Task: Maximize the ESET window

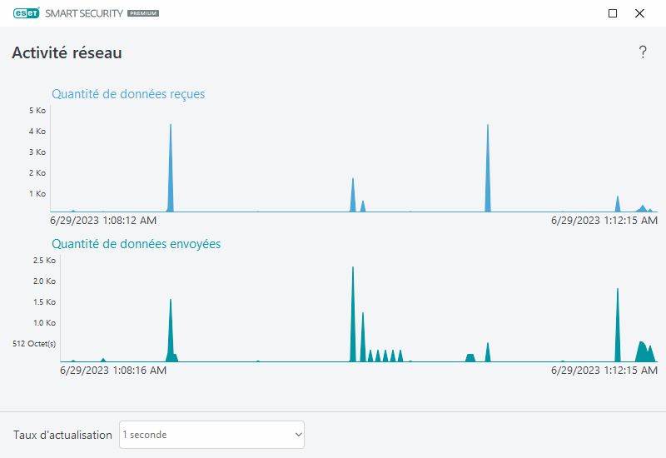Action: (x=613, y=13)
